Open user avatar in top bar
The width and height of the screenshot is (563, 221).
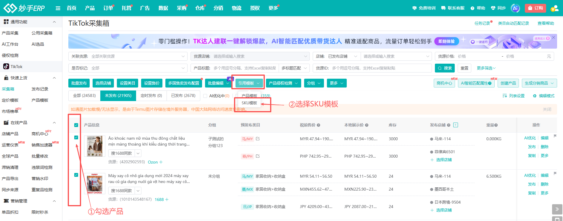tap(554, 8)
